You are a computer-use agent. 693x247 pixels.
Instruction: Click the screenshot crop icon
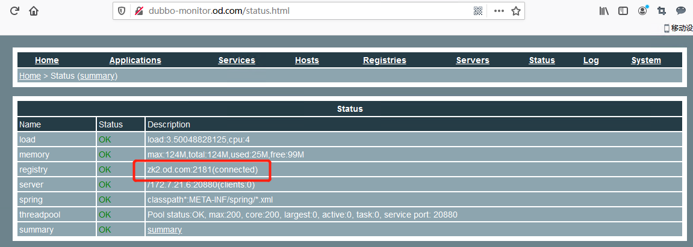(662, 11)
